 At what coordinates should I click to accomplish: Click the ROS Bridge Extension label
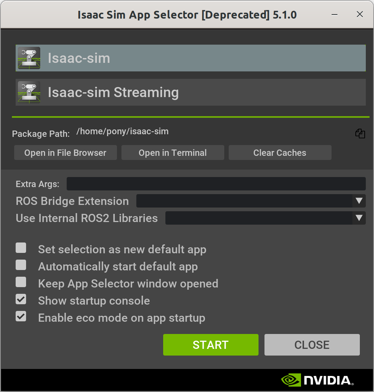pyautogui.click(x=72, y=201)
